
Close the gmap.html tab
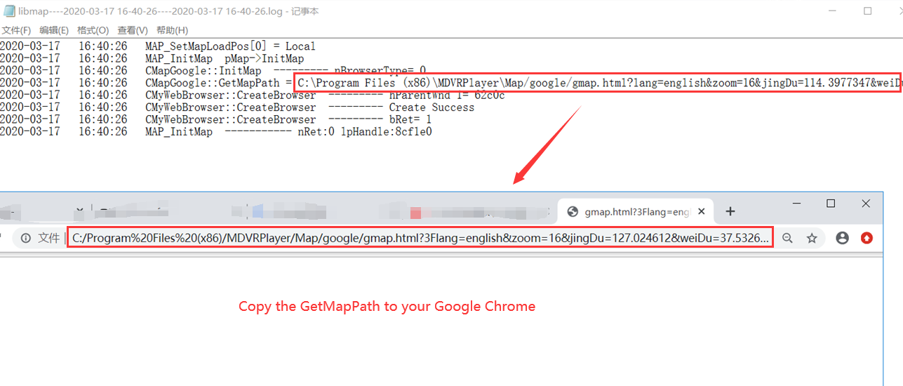click(702, 211)
